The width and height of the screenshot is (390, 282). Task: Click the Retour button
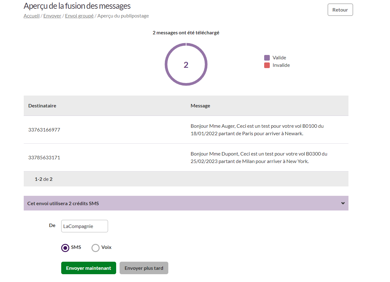pyautogui.click(x=340, y=10)
